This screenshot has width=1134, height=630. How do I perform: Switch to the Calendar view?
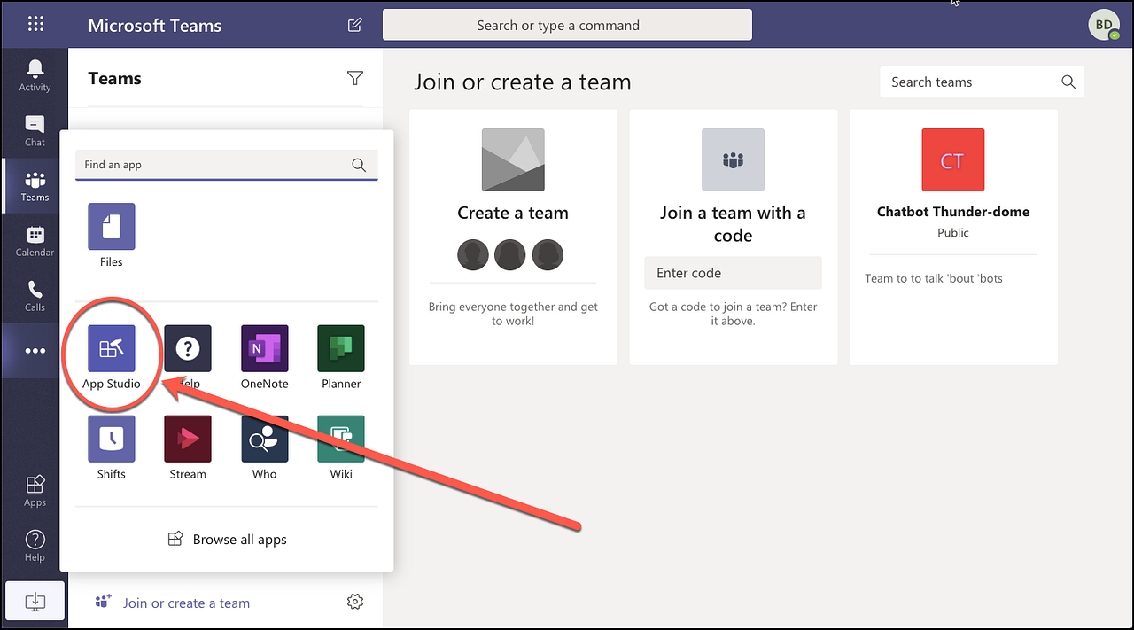pyautogui.click(x=34, y=239)
